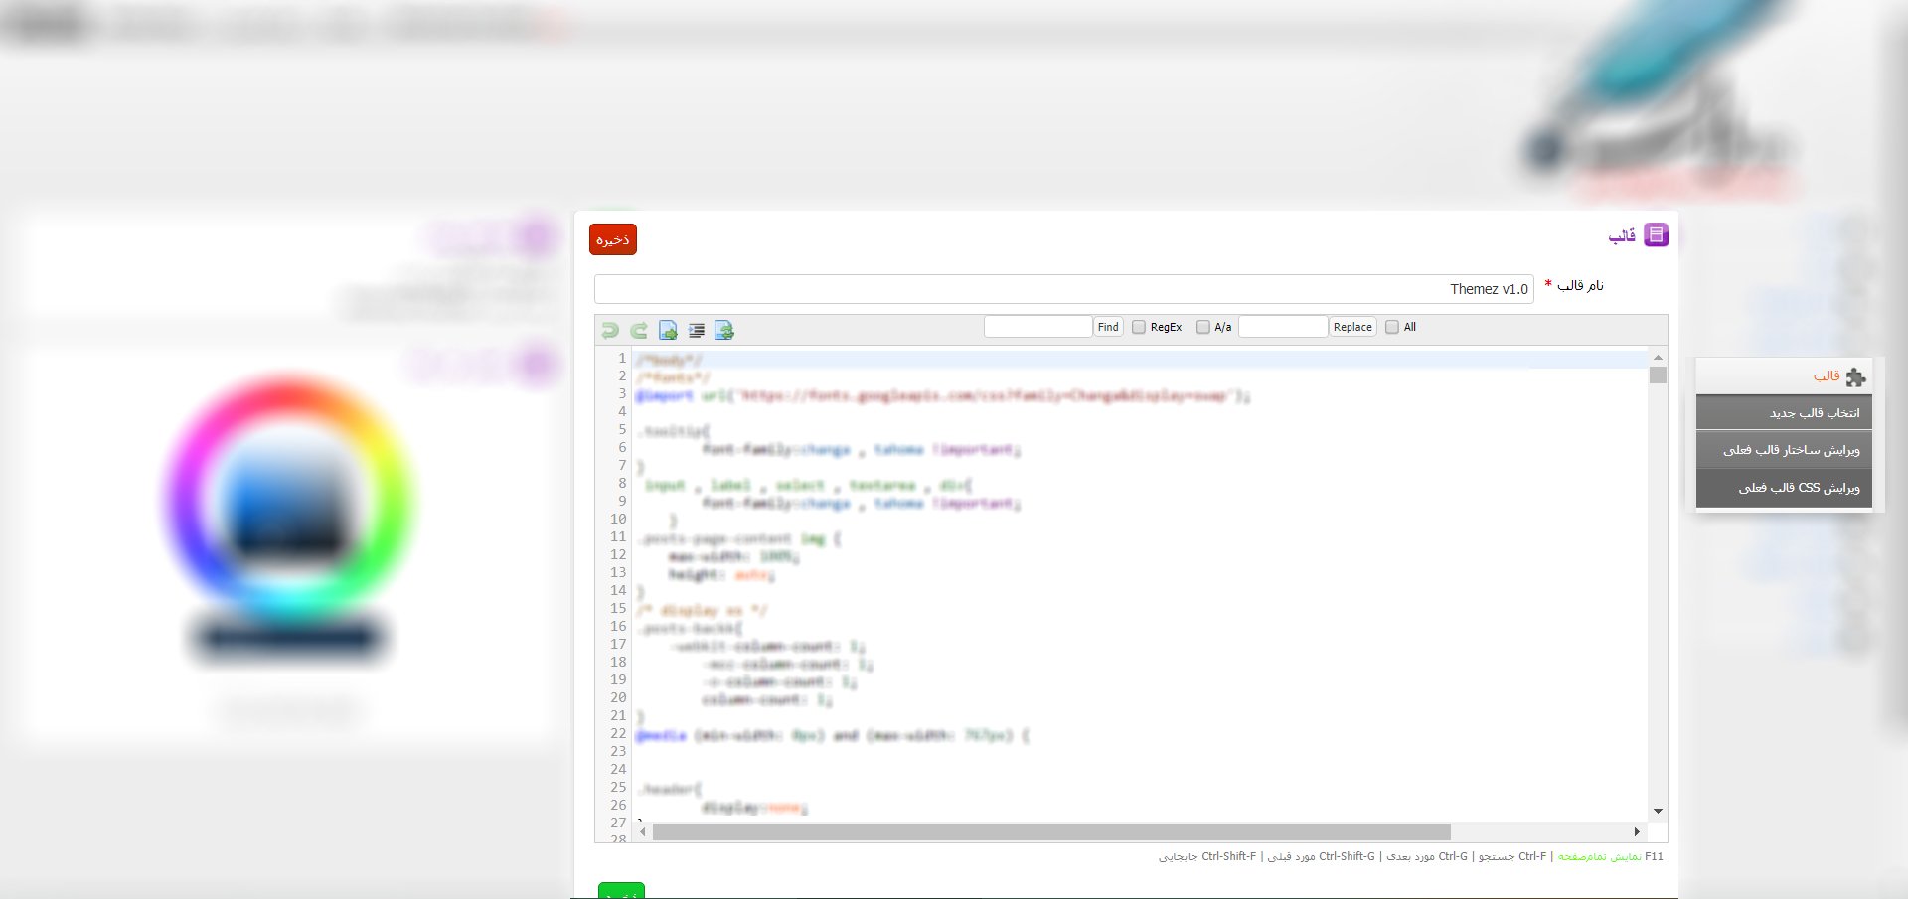Viewport: 1908px width, 899px height.
Task: Click the page-with-refresh-arrows toolbar icon
Action: pyautogui.click(x=724, y=330)
